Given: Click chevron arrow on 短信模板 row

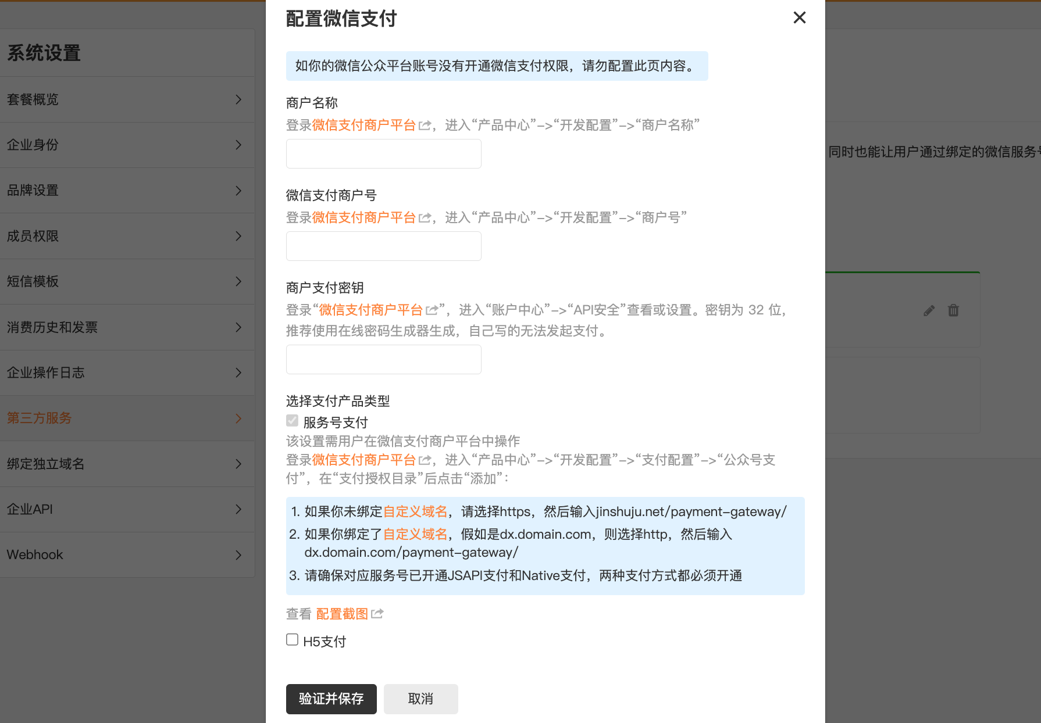Looking at the screenshot, I should coord(238,281).
